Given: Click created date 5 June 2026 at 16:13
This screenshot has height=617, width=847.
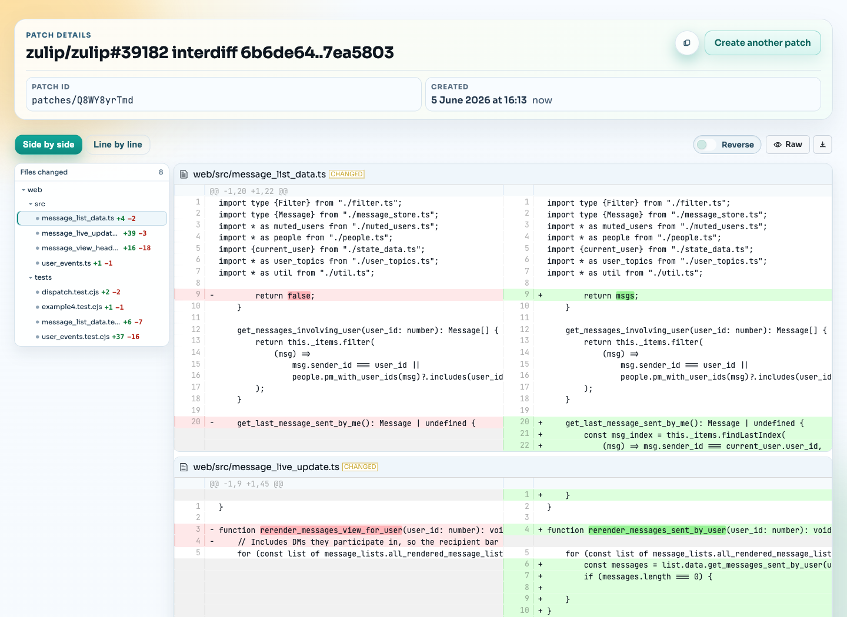Looking at the screenshot, I should click(x=479, y=100).
